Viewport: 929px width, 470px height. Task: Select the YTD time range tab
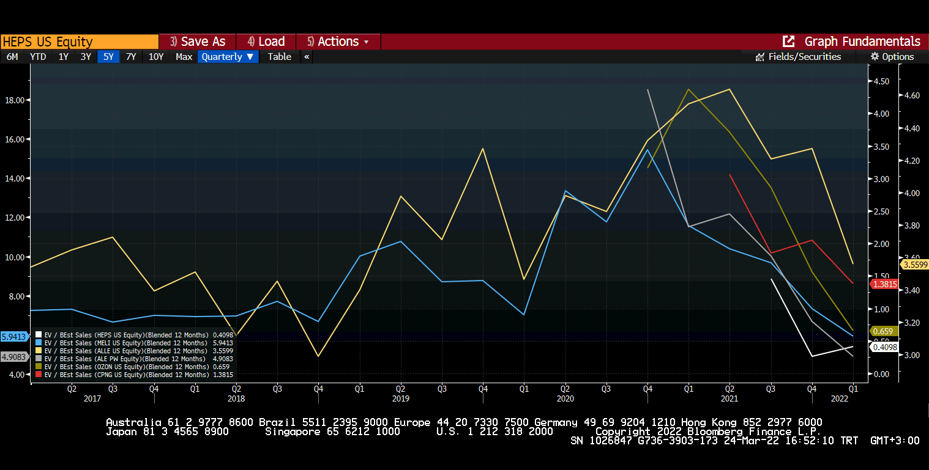38,57
